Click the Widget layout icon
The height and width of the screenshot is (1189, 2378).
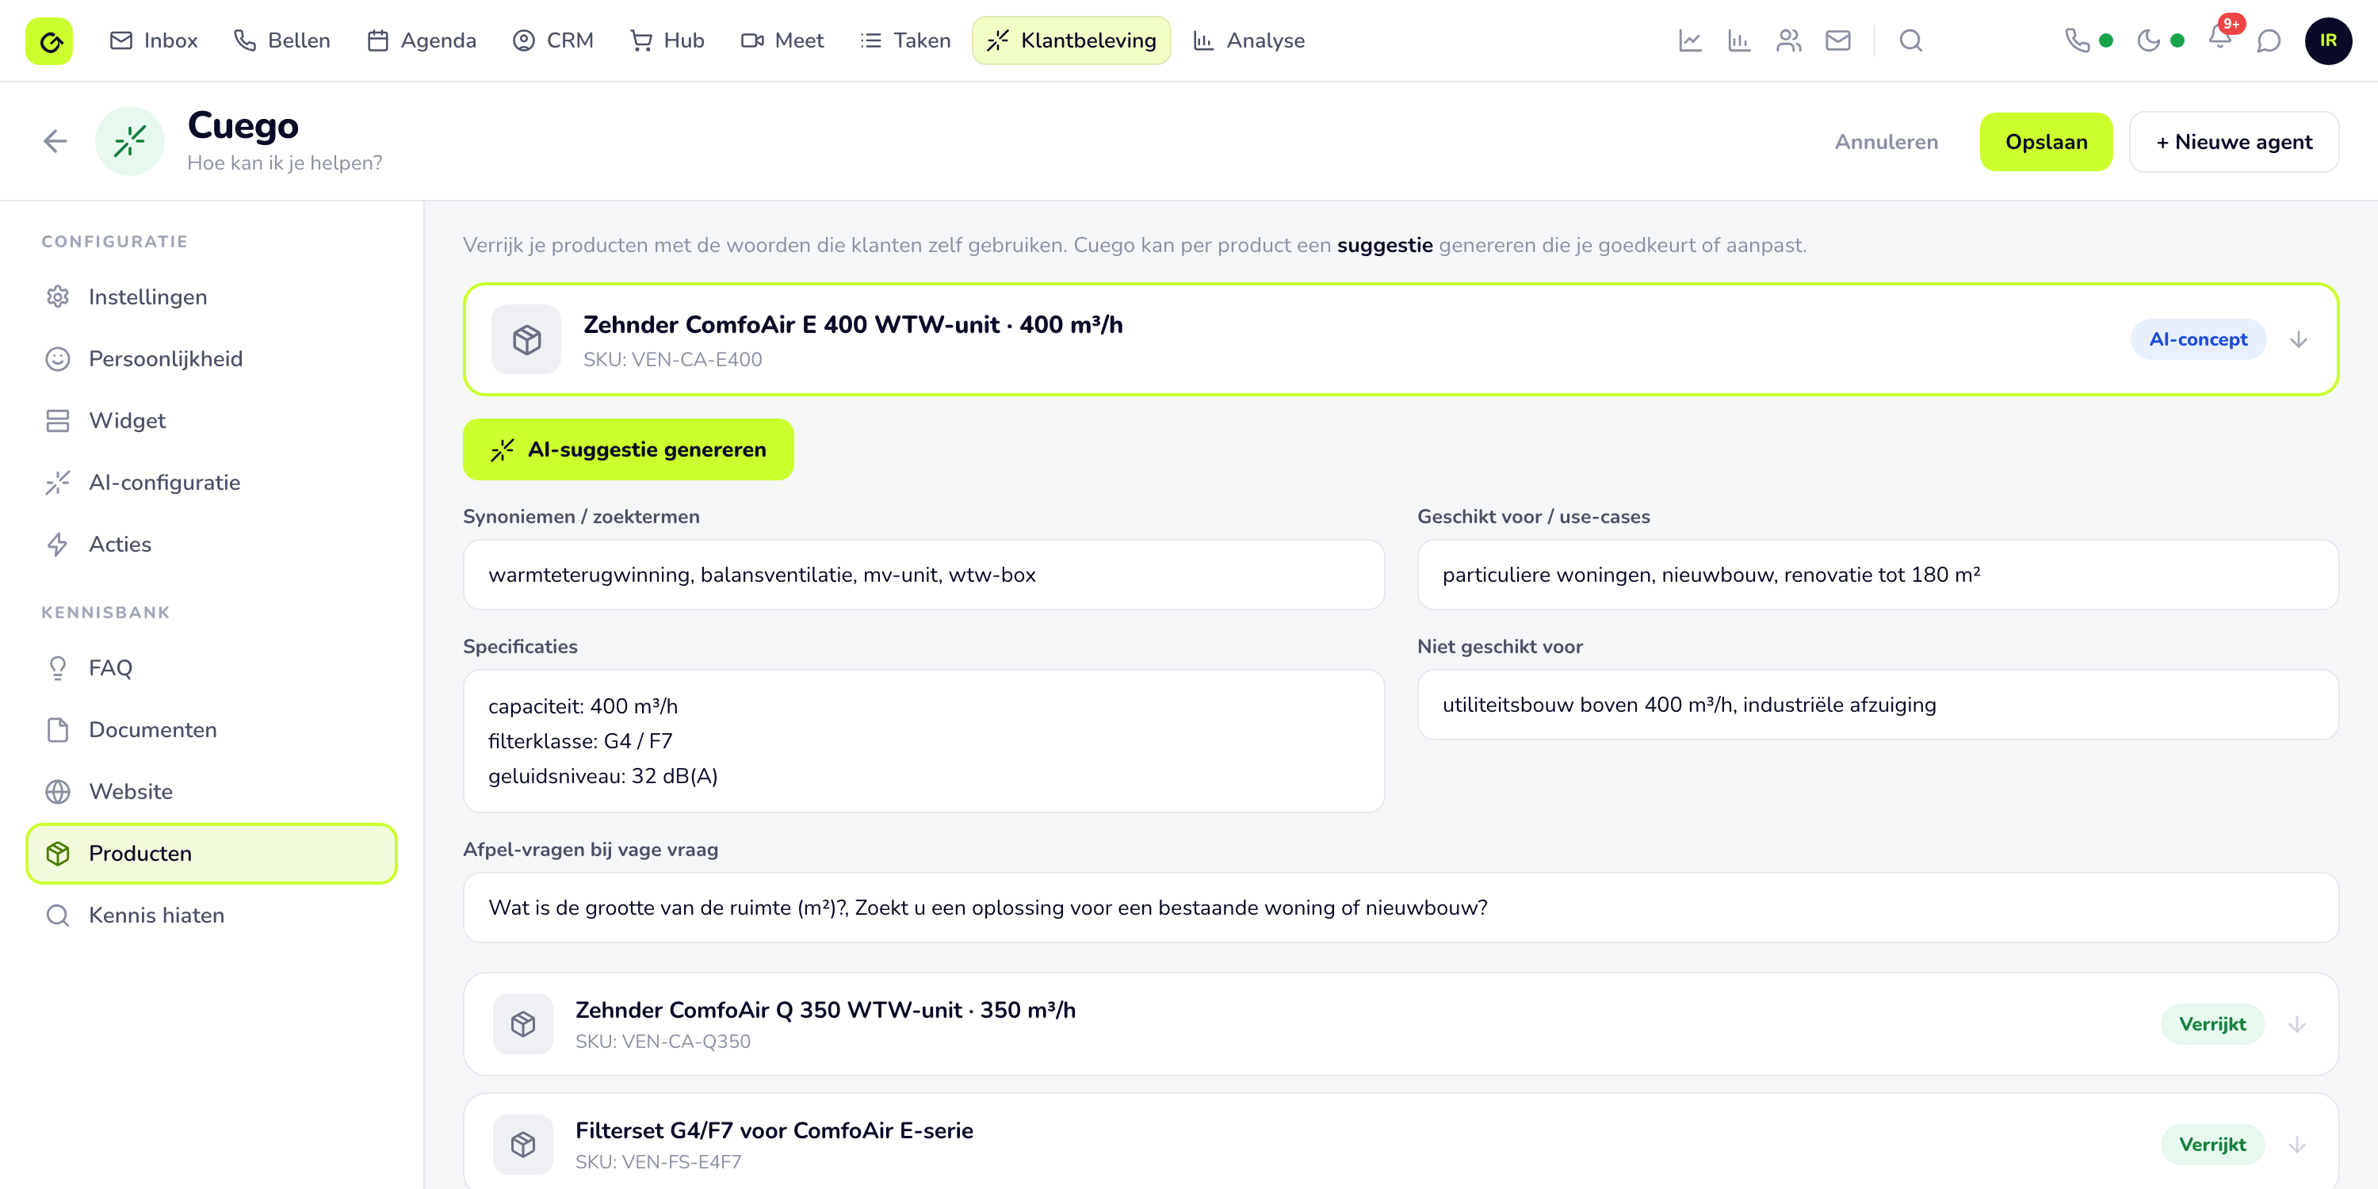pyautogui.click(x=58, y=421)
